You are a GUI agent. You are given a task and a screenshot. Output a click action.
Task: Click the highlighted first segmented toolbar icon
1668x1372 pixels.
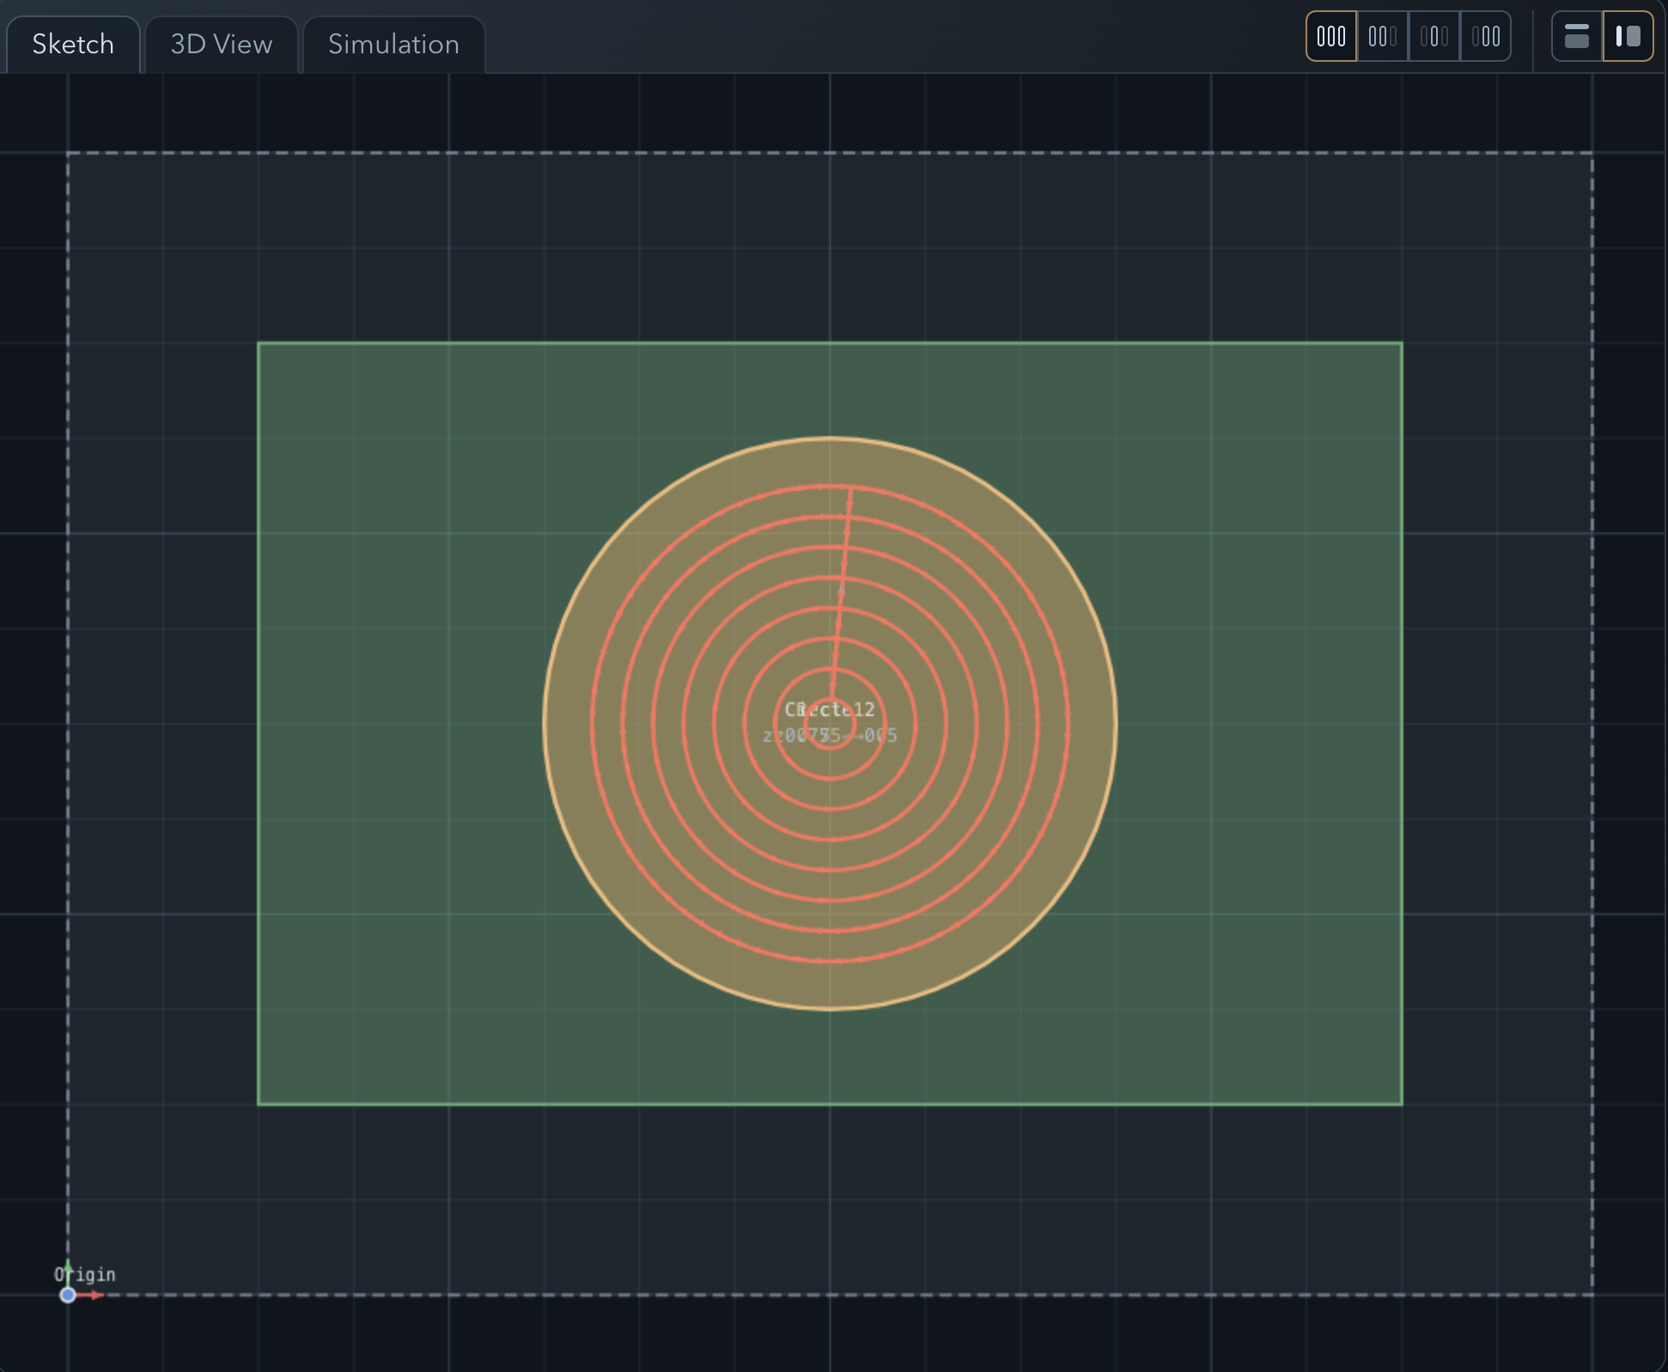(1330, 36)
